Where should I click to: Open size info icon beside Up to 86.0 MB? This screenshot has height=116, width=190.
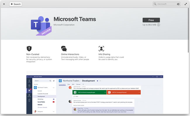pyautogui.click(x=158, y=25)
